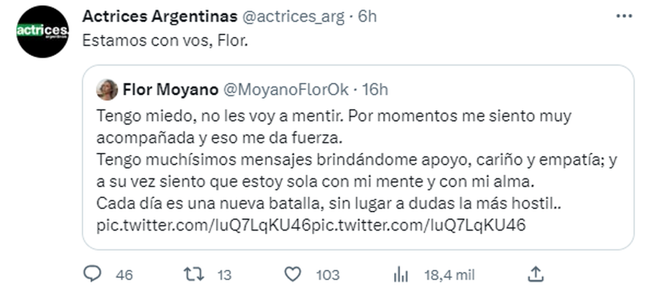This screenshot has height=293, width=650.
Task: Click the reply speech bubble icon
Action: point(93,275)
